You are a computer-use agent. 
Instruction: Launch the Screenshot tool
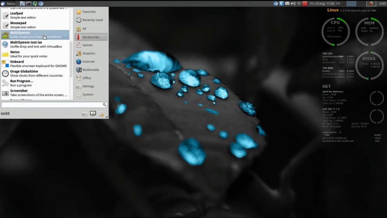point(35,93)
